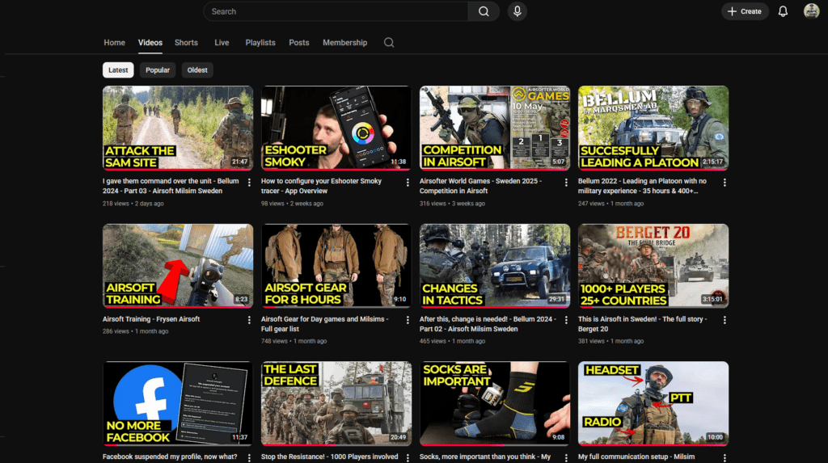Click the search magnifier button
The image size is (828, 463).
(484, 11)
